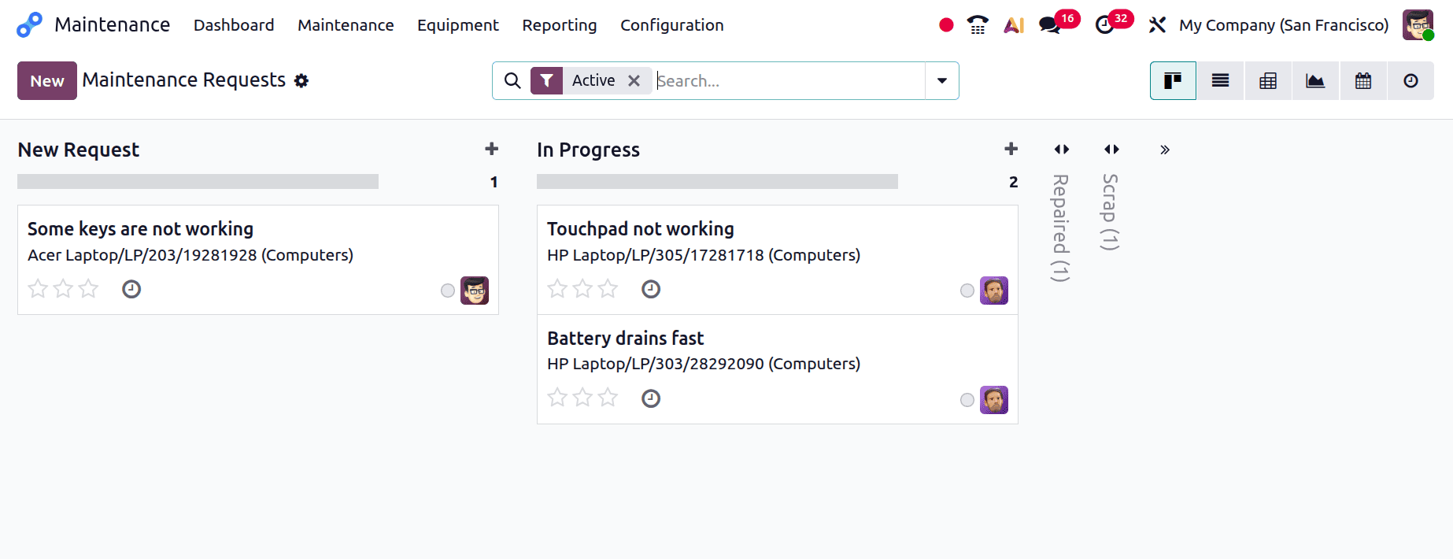Click HP Laptop/LP/303/28292090 (Computers) text

pos(704,364)
